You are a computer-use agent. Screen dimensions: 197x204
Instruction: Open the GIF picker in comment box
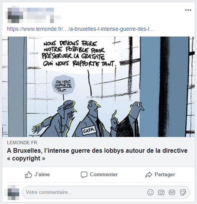click(x=172, y=192)
